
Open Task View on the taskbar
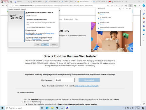coord(42,108)
